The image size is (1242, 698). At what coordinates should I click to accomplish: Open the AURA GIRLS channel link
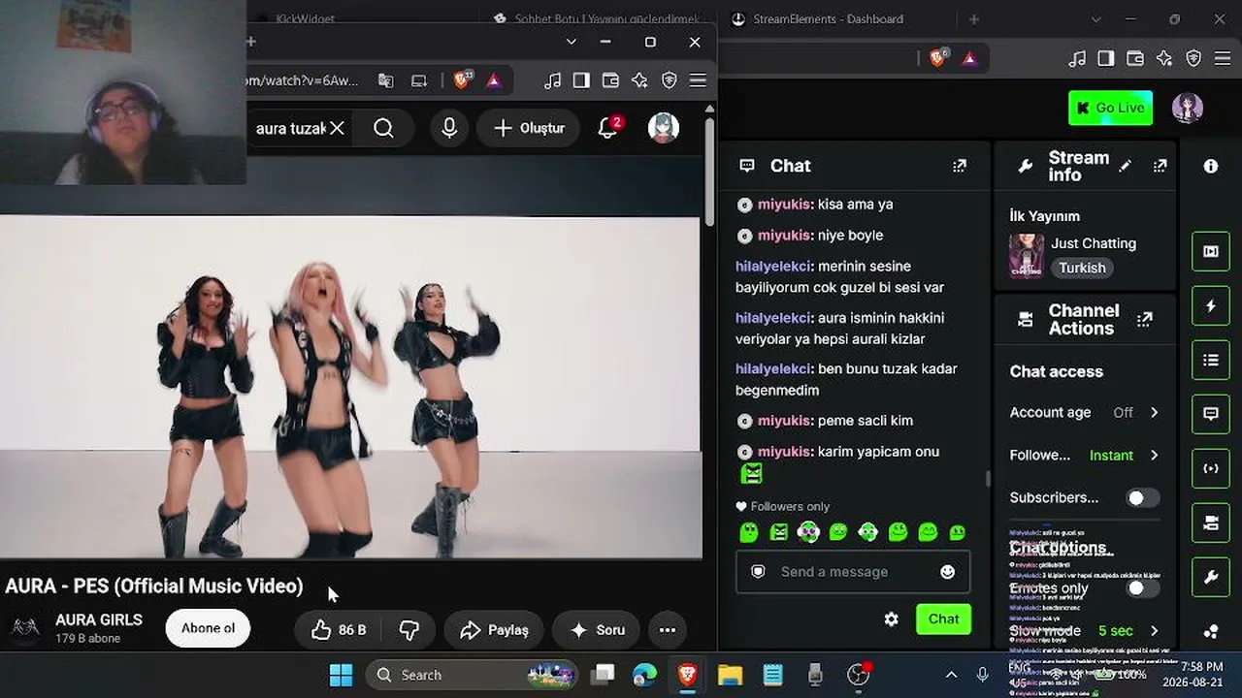(99, 619)
